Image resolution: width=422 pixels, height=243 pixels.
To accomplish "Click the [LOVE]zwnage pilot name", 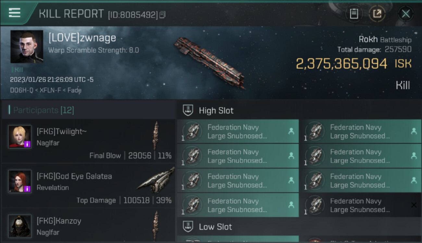I will point(82,38).
